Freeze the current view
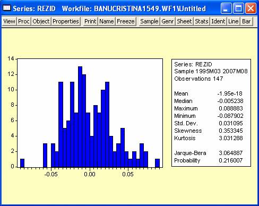This screenshot has height=206, width=259. [126, 21]
